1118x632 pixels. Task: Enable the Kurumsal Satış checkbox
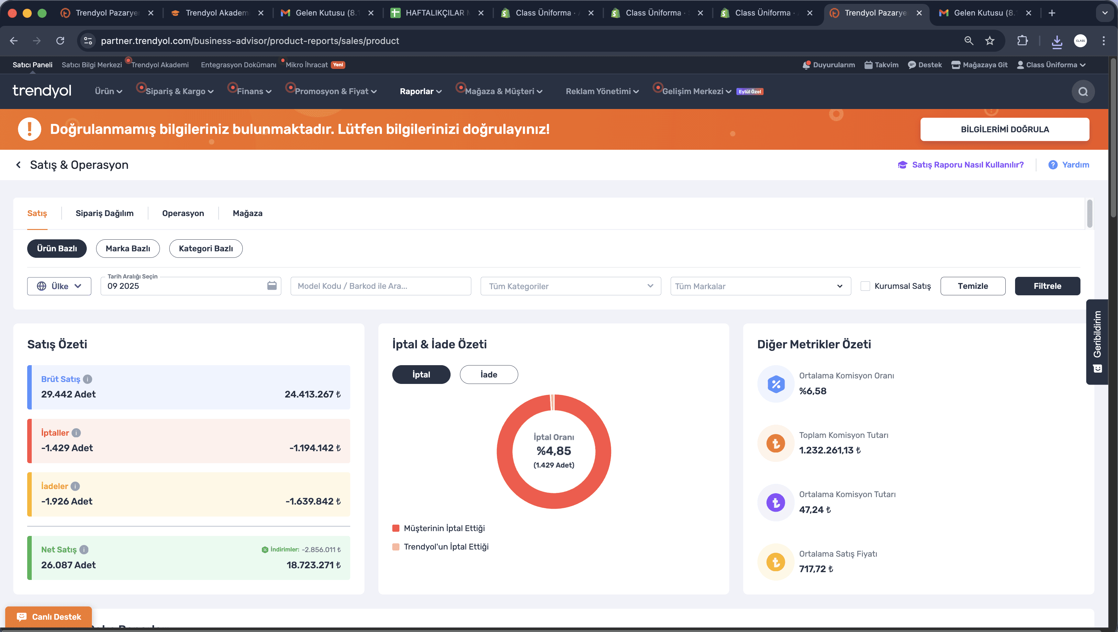tap(865, 286)
